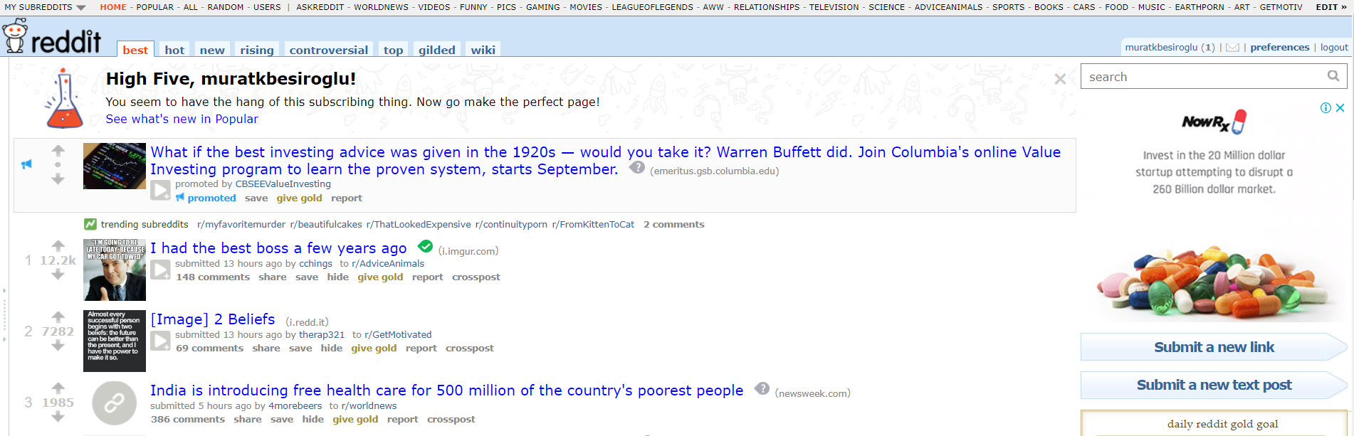Image resolution: width=1354 pixels, height=436 pixels.
Task: Downvote the '[Image] 2 Beliefs' post
Action: pyautogui.click(x=58, y=346)
